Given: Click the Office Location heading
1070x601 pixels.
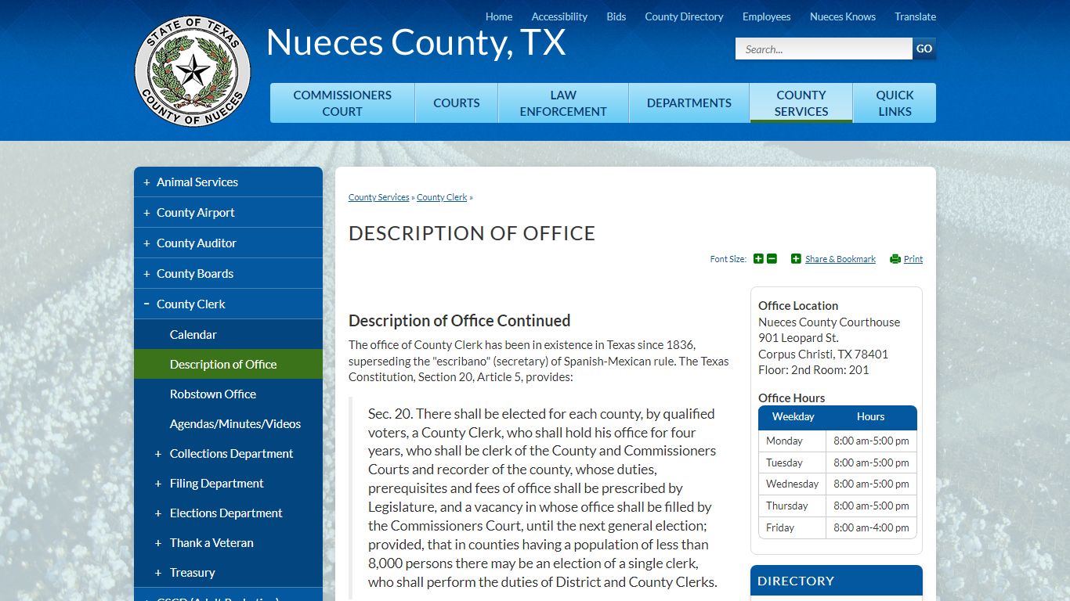Looking at the screenshot, I should coord(798,306).
